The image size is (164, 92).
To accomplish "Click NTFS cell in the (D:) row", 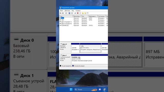I will click(x=90, y=20).
